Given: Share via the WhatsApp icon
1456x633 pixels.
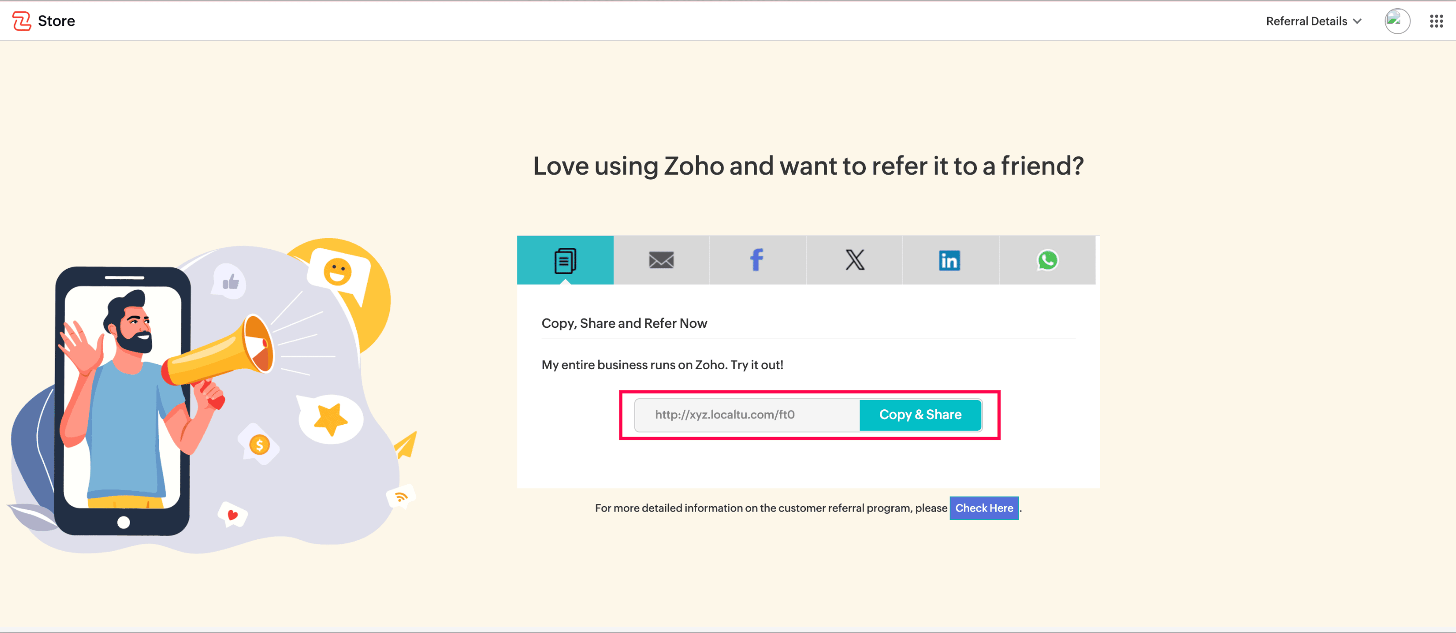Looking at the screenshot, I should (1047, 260).
